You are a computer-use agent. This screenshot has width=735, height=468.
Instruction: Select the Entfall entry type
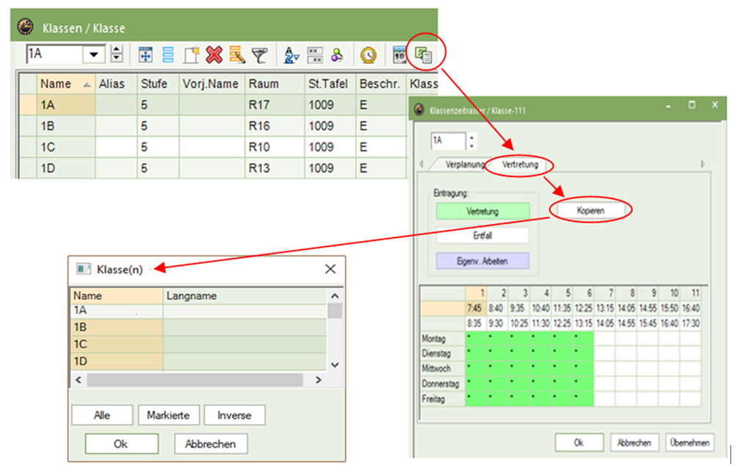point(482,236)
